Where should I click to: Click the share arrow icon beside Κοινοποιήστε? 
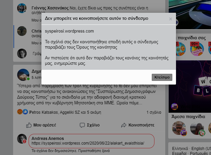pos(124,125)
